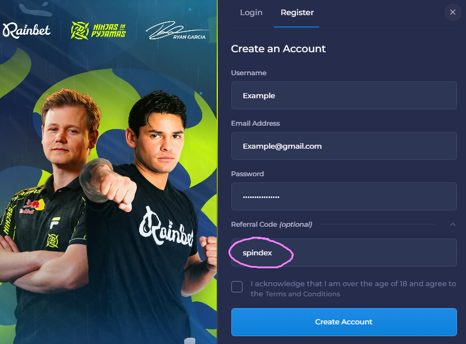This screenshot has height=344, width=466.
Task: Click the chevron beside Referral Code
Action: (x=454, y=223)
